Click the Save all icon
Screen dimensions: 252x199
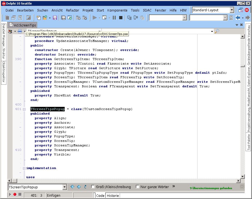pyautogui.click(x=63, y=18)
